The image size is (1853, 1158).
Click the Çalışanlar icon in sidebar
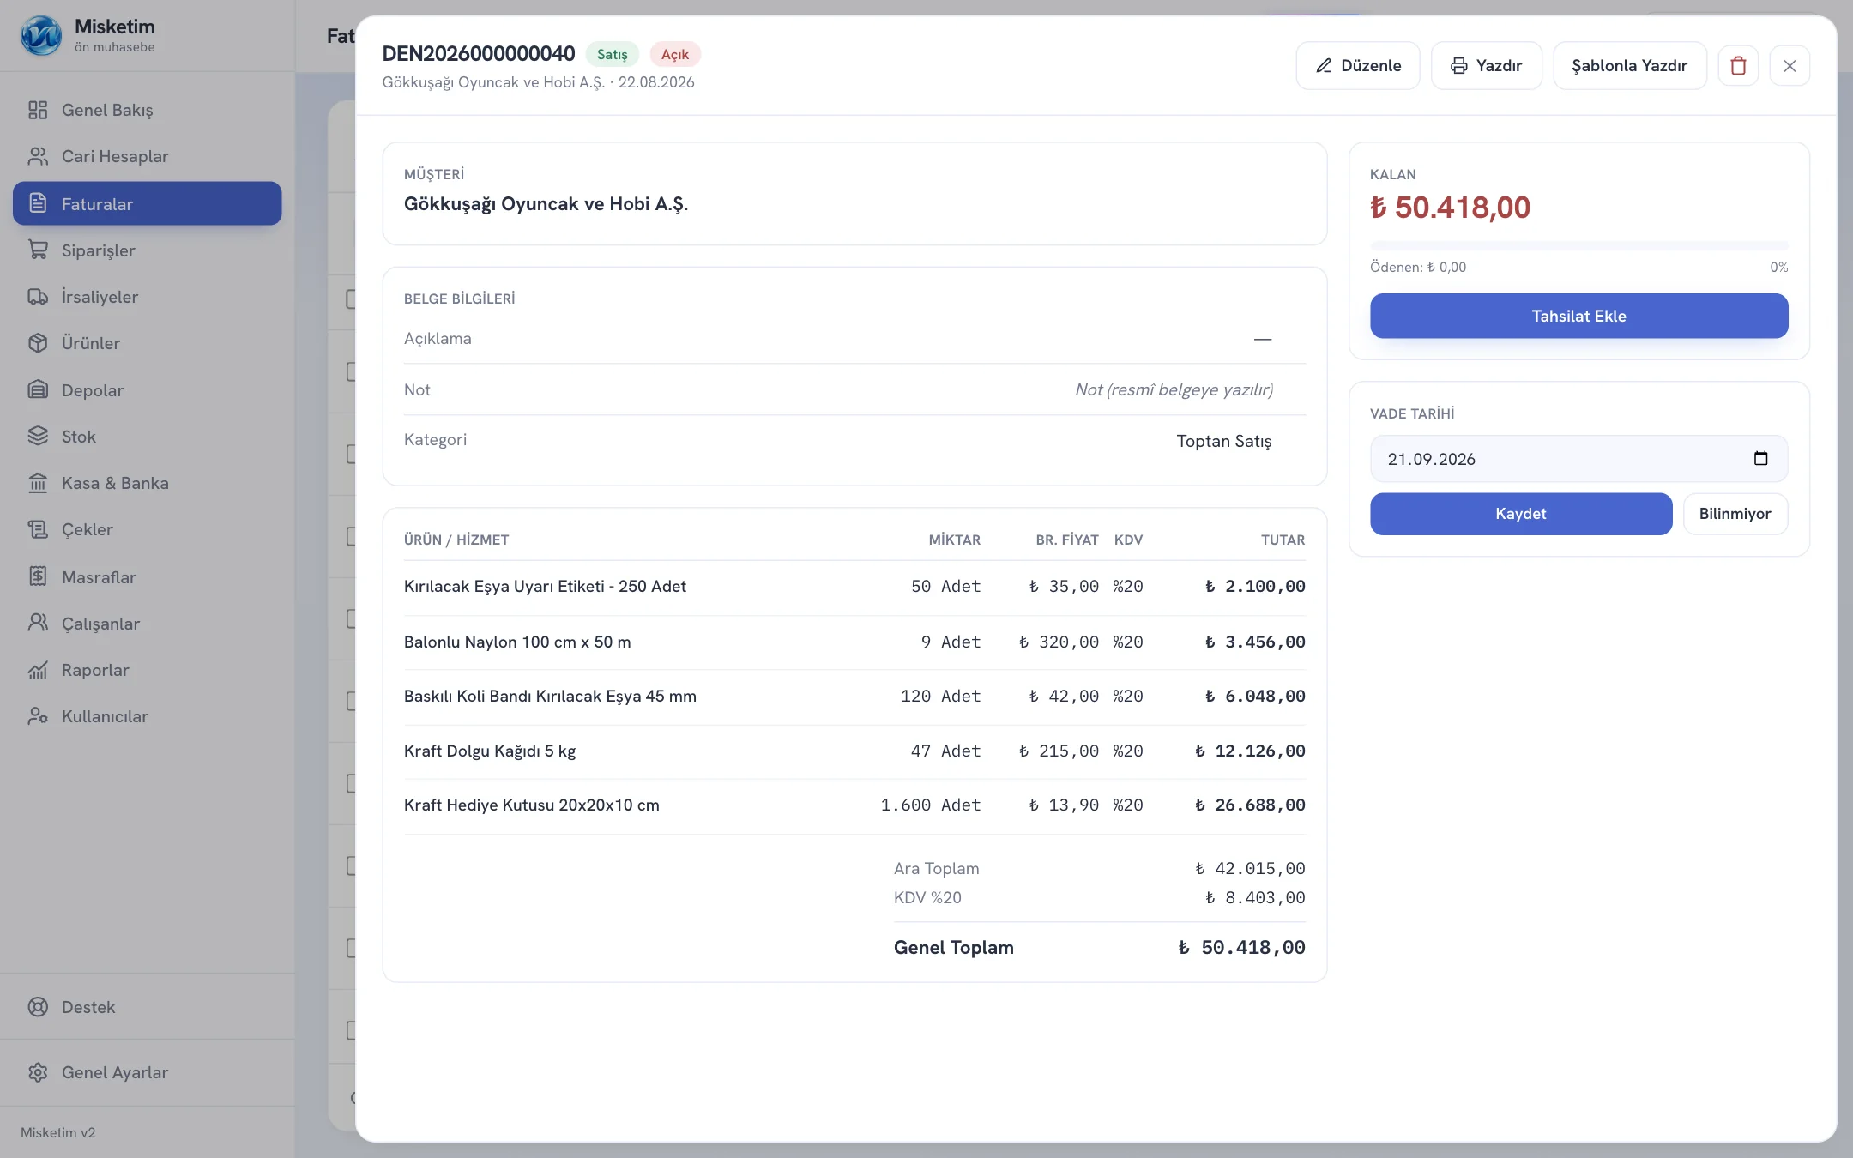tap(38, 623)
